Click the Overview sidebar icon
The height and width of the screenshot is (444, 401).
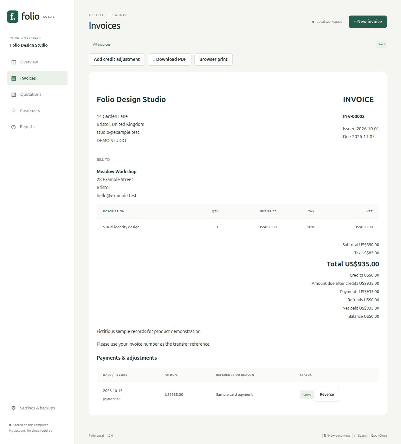coord(14,62)
